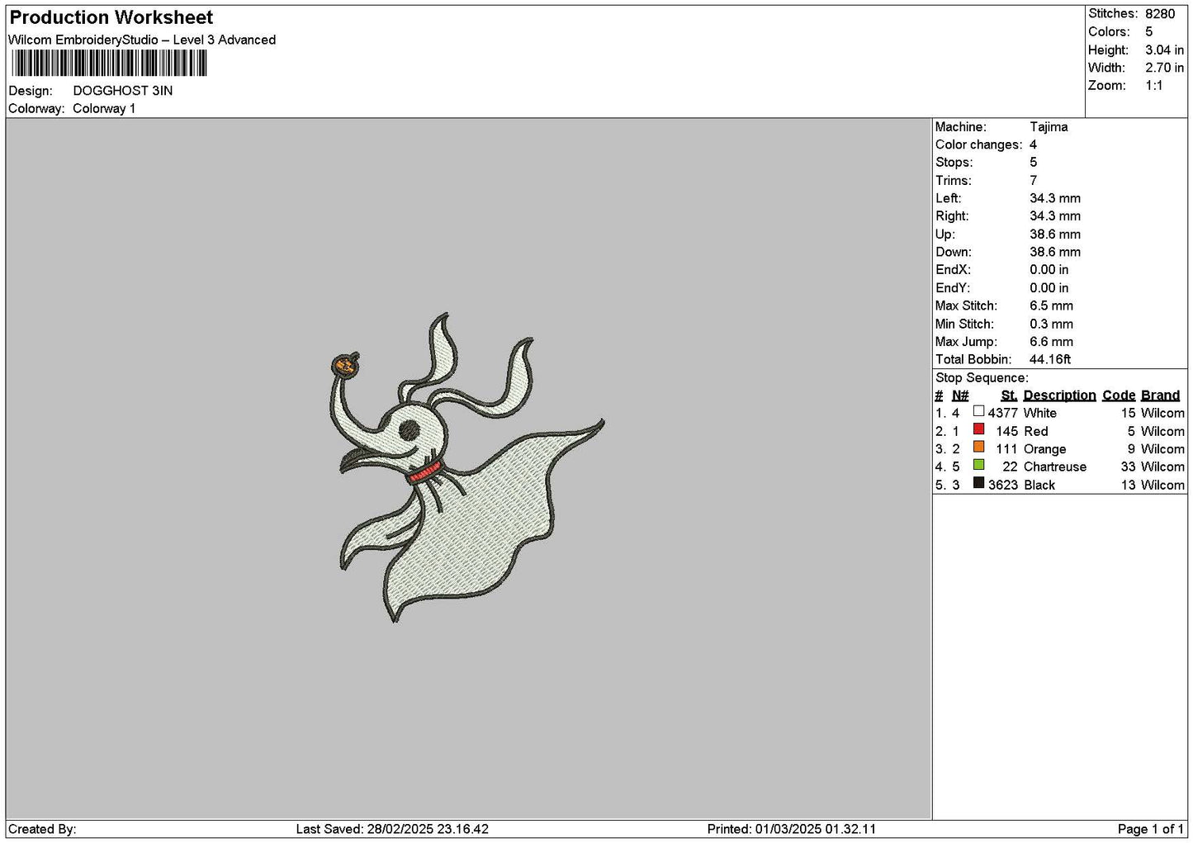Image resolution: width=1193 pixels, height=843 pixels.
Task: Click the White description in stop sequence
Action: (1039, 414)
